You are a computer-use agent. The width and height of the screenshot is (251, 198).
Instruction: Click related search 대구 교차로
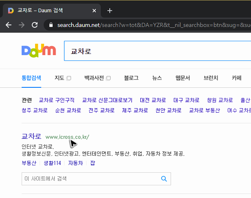point(186,100)
